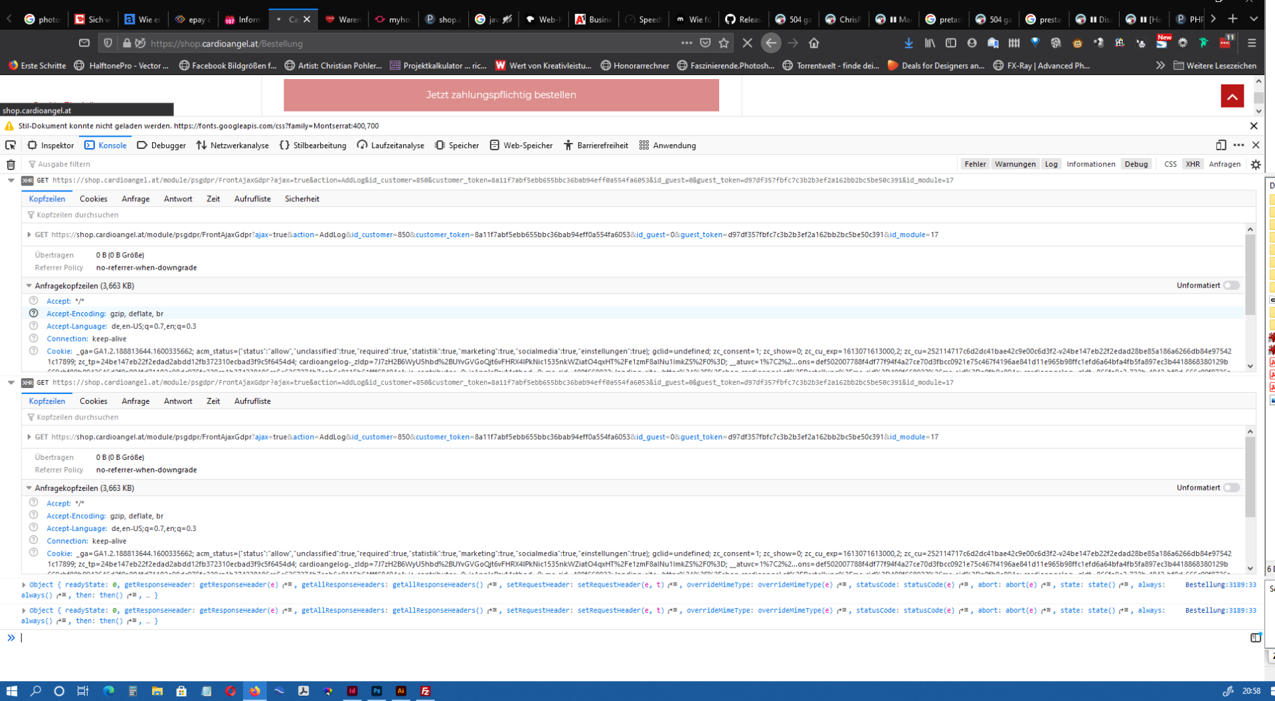Screen dimensions: 1275x701
Task: Switch to the Inspektor panel
Action: coord(50,145)
